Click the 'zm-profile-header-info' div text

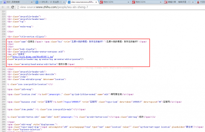(27, 72)
